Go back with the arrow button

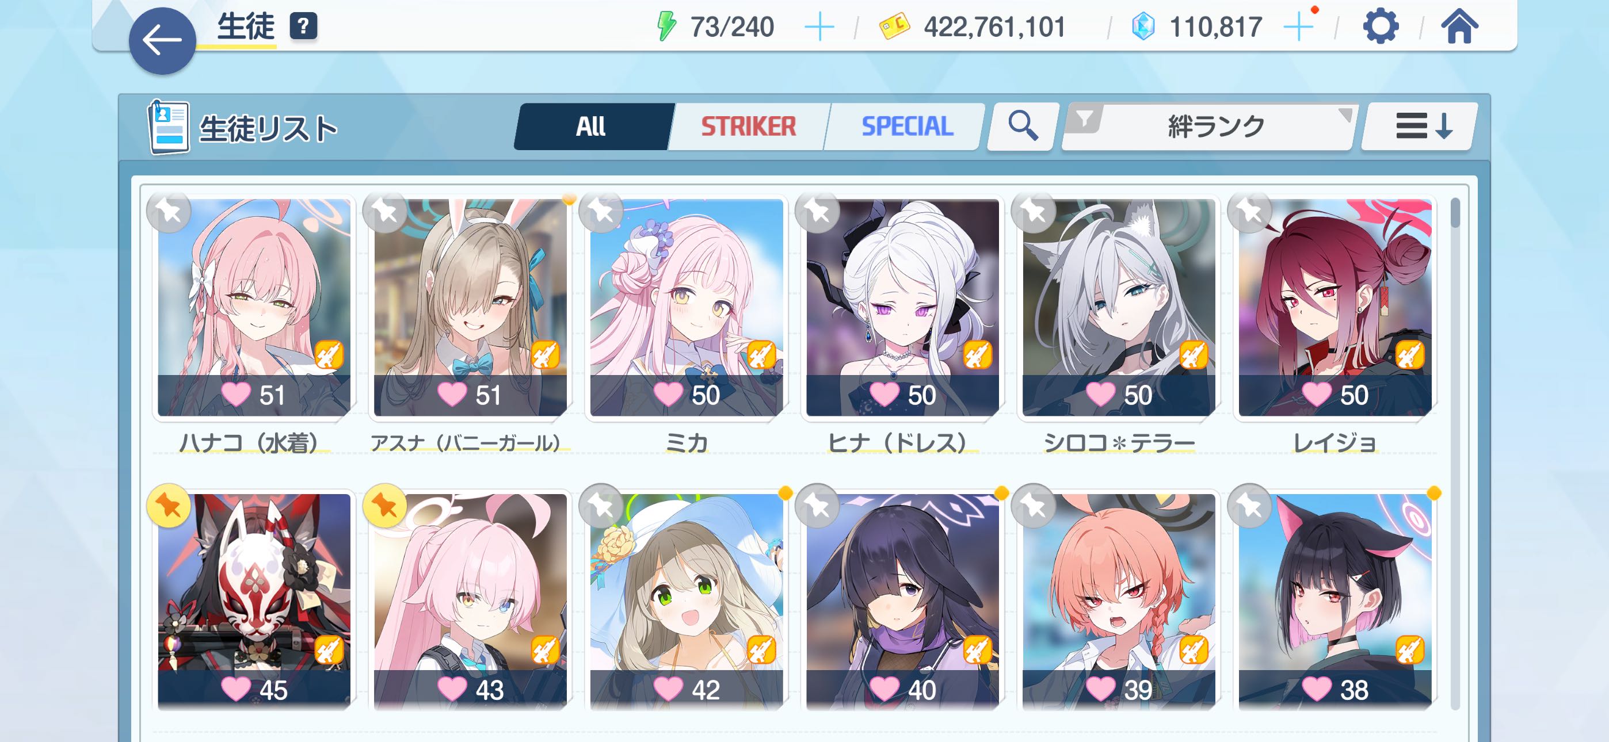click(162, 41)
